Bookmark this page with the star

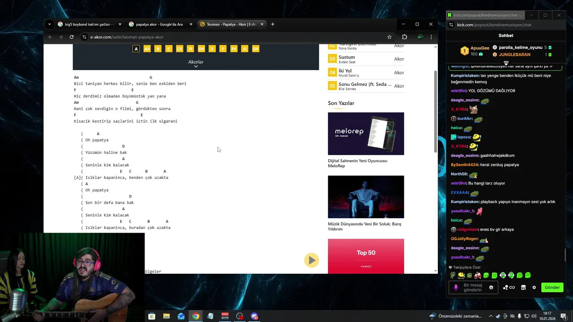tap(389, 37)
